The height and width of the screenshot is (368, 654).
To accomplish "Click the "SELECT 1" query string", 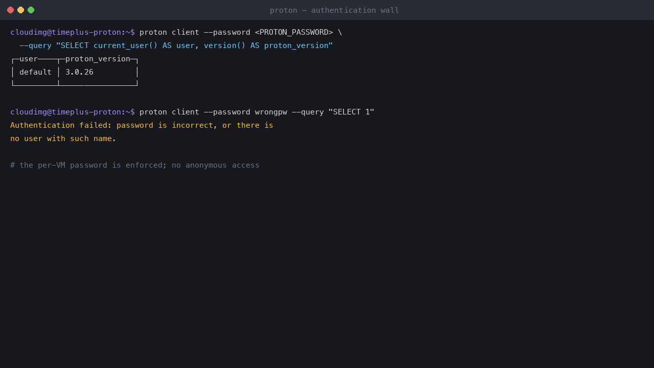I will click(x=352, y=112).
